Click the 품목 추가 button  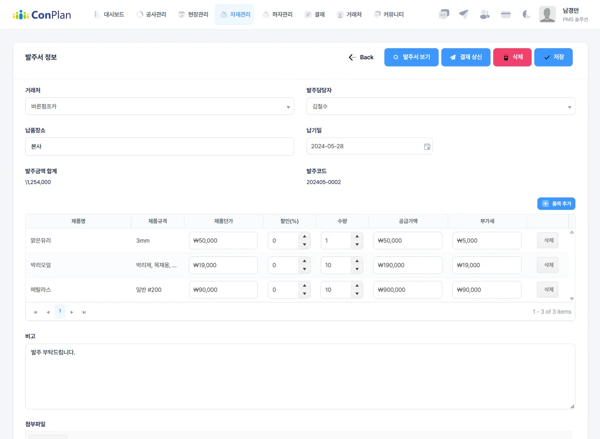556,204
